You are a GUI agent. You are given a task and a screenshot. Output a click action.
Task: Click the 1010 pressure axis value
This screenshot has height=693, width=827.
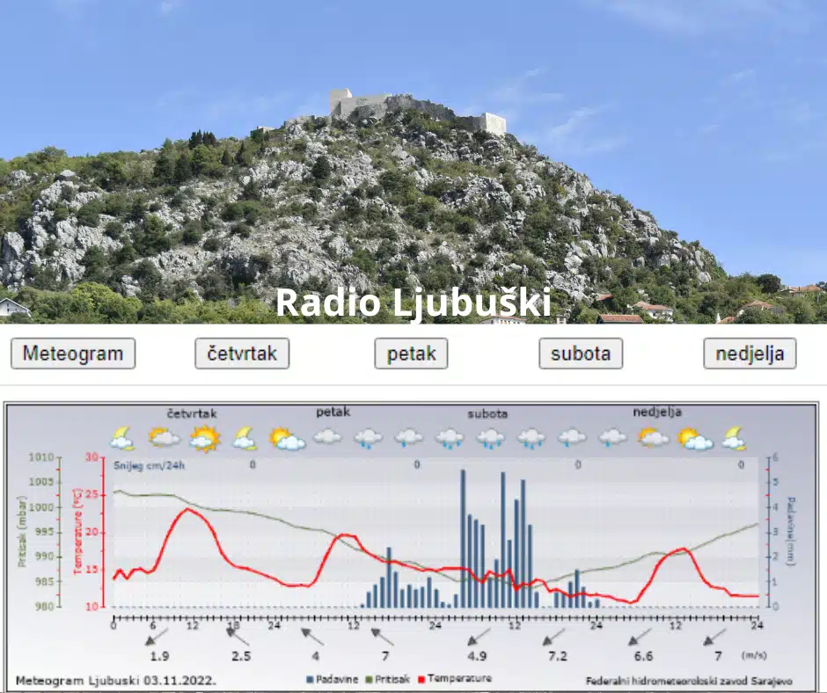[41, 457]
